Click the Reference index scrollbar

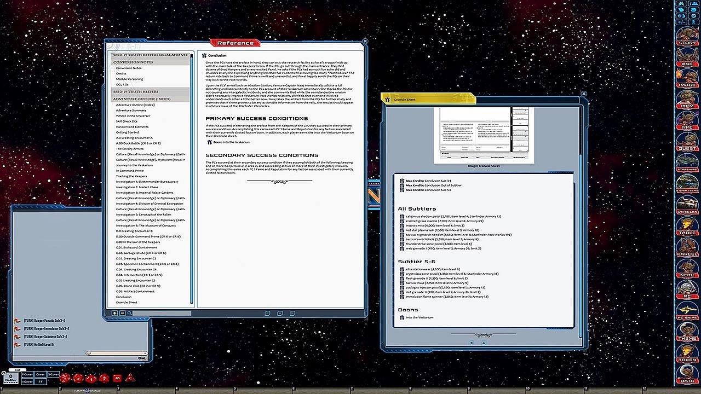[x=192, y=181]
